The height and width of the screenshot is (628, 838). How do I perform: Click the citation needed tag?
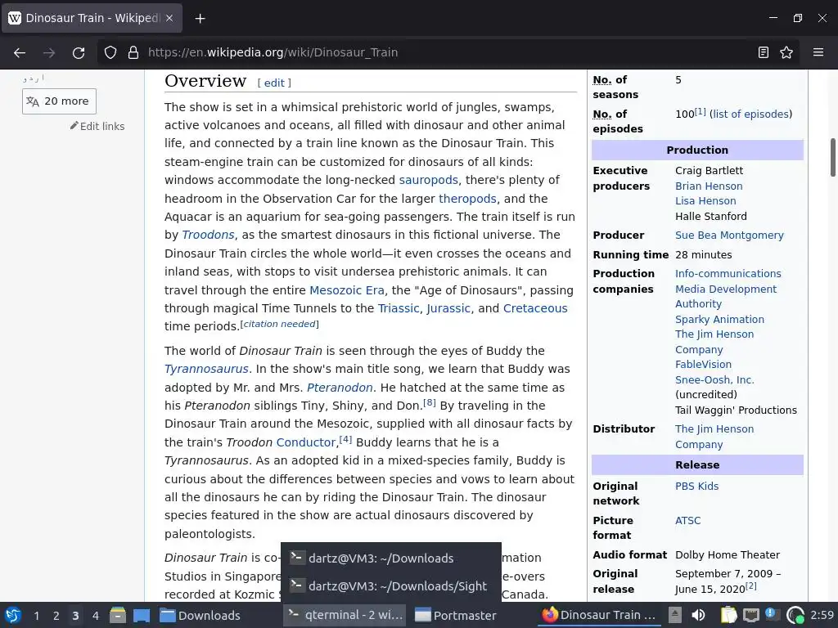click(x=279, y=324)
